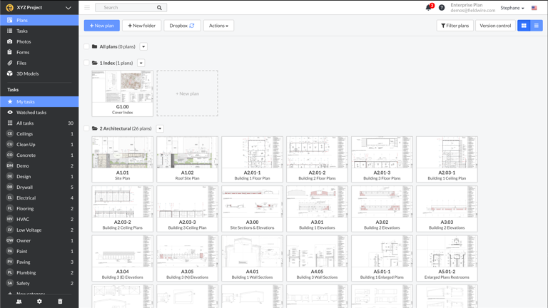Open settings gear in sidebar footer
Image resolution: width=548 pixels, height=308 pixels.
pos(39,302)
